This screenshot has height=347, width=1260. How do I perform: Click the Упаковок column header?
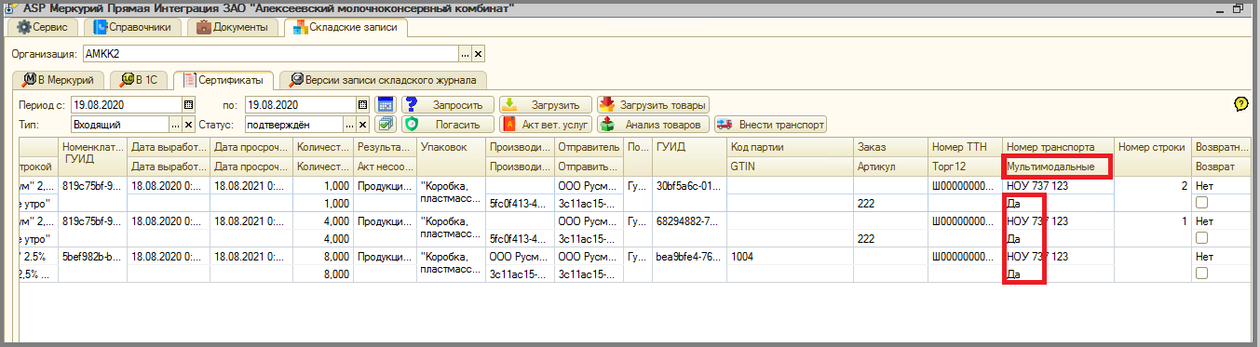click(452, 147)
